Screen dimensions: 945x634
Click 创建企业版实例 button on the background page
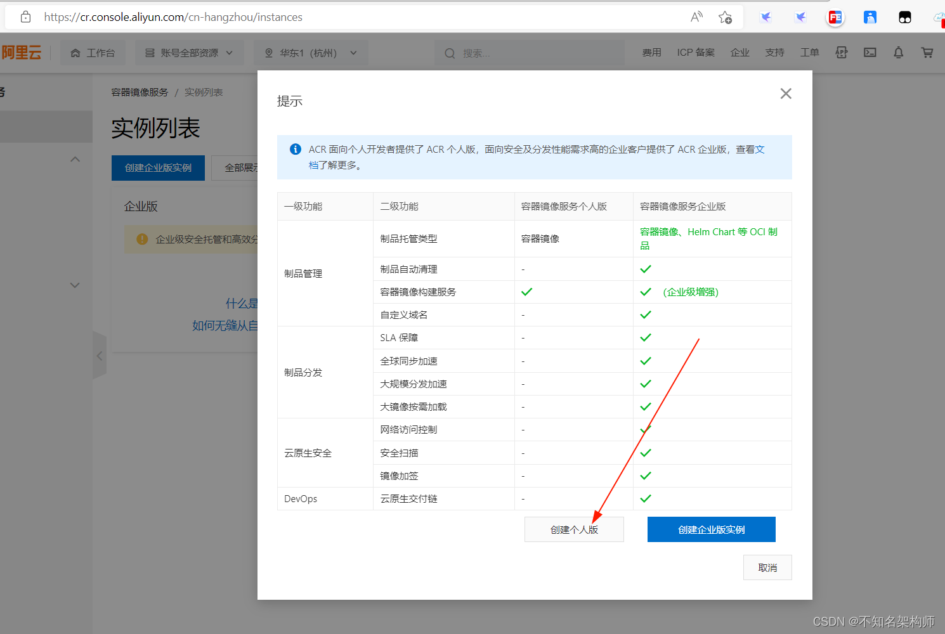pyautogui.click(x=158, y=168)
